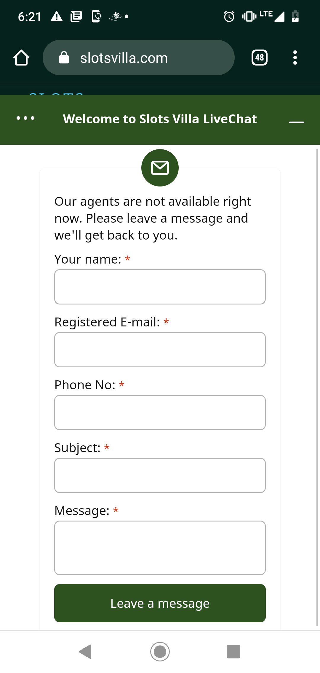Tap the green envelope message icon
Screen dimensions: 320x673
(x=160, y=168)
